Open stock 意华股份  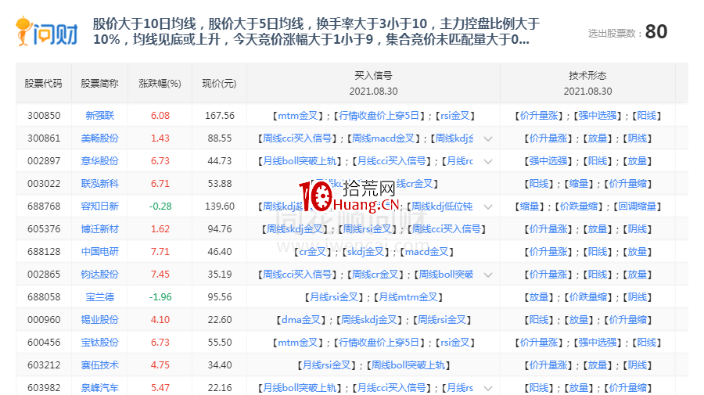[99, 160]
